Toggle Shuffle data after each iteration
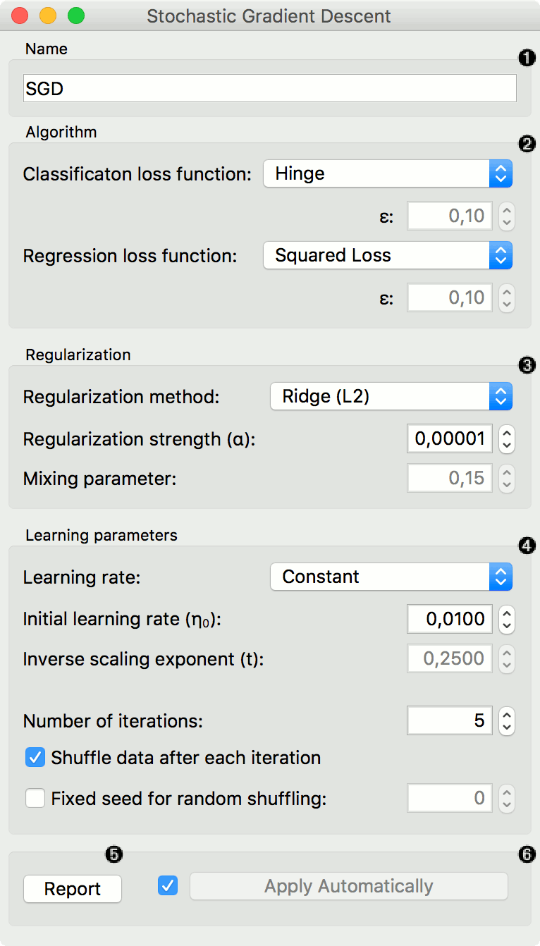This screenshot has height=946, width=540. coord(35,758)
